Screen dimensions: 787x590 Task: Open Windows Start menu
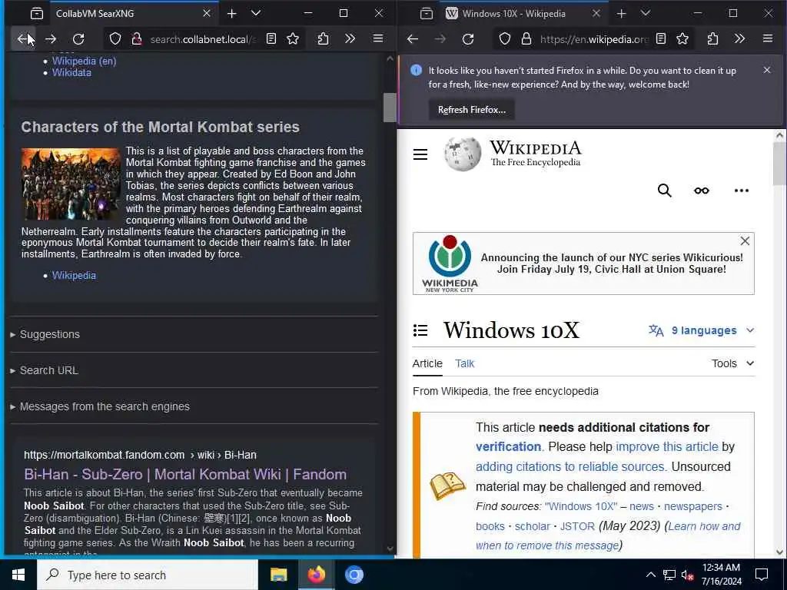(18, 575)
